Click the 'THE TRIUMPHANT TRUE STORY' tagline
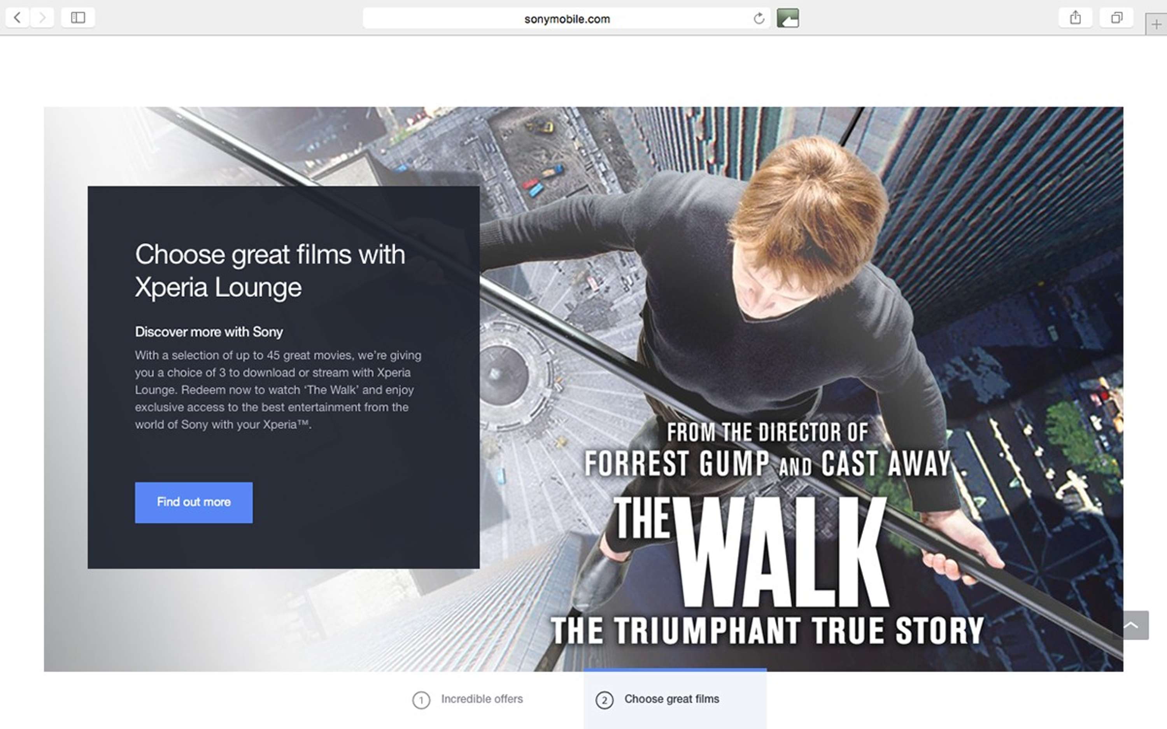The image size is (1167, 729). point(767,630)
